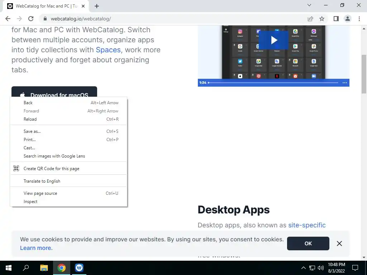Close the WebCatalog tab
The height and width of the screenshot is (275, 367).
coord(83,6)
